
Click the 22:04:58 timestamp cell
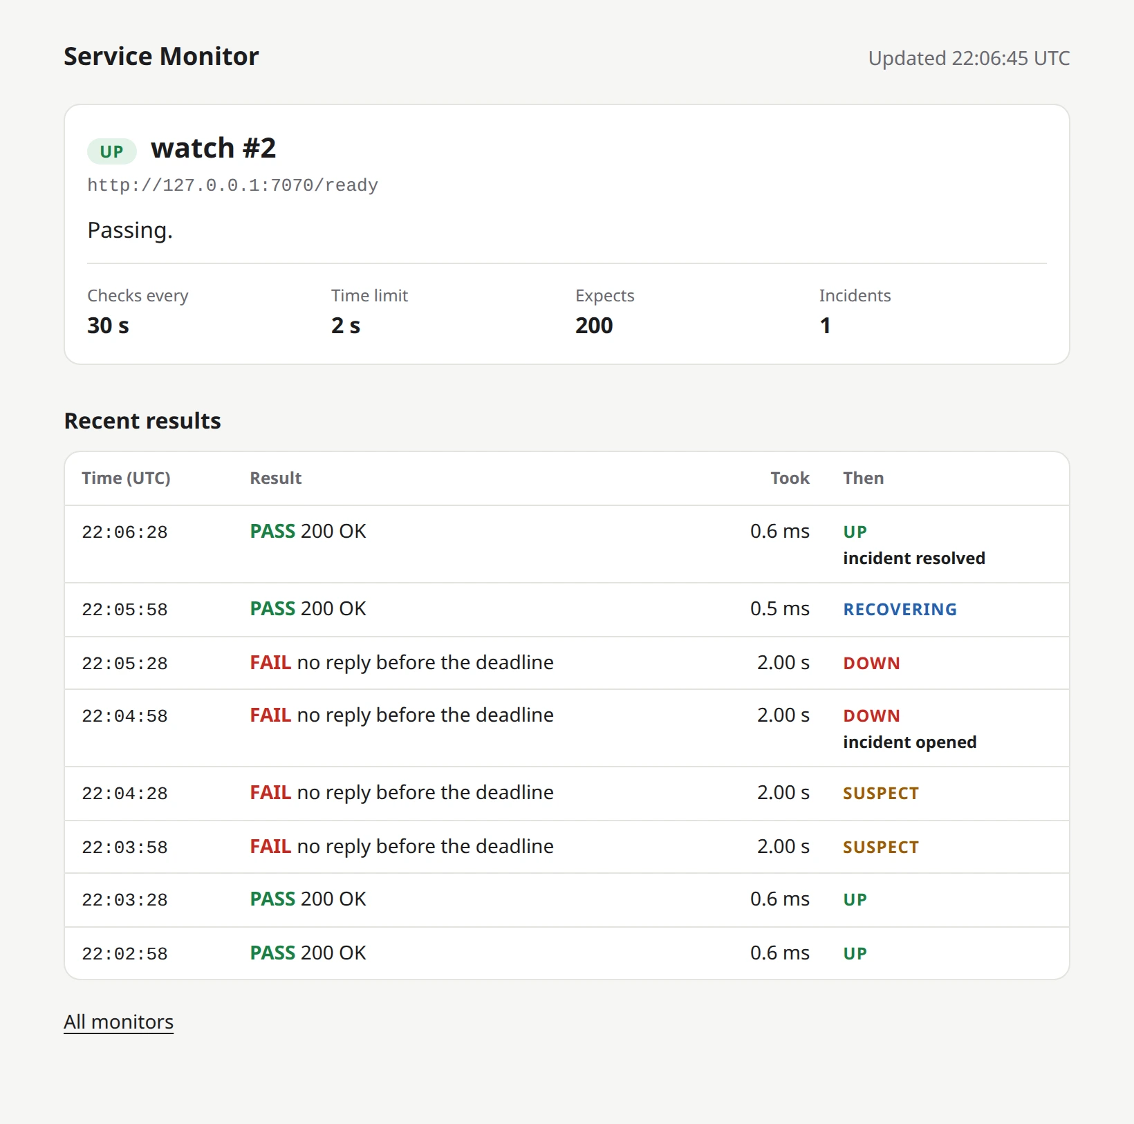124,716
